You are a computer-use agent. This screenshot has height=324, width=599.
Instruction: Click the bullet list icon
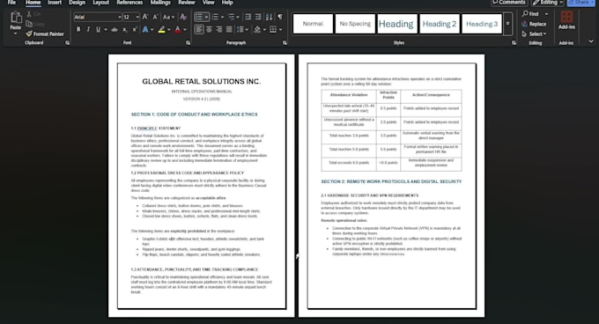(199, 17)
